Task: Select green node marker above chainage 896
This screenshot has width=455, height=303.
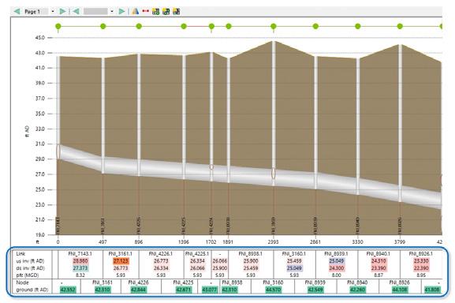Action: [139, 26]
